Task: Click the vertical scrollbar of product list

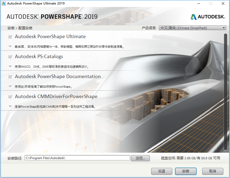Action: (x=225, y=92)
